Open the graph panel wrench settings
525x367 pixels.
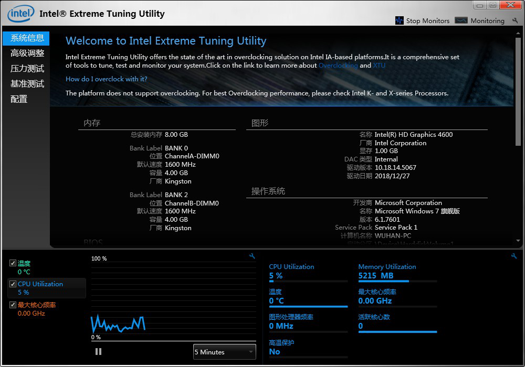252,256
